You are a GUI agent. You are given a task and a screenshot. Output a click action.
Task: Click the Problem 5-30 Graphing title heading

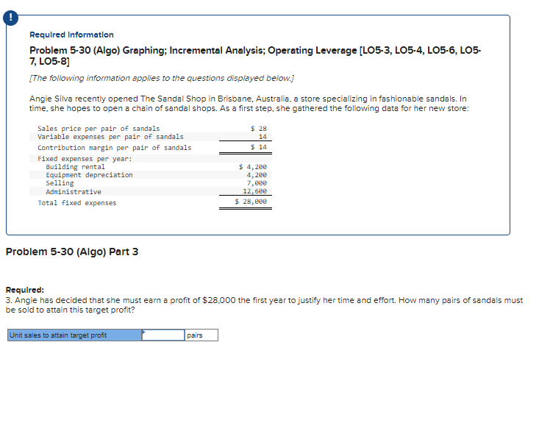coord(255,56)
